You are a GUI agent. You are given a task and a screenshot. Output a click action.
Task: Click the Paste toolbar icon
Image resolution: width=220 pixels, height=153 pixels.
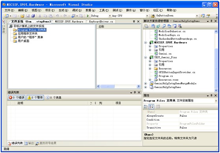(50, 16)
